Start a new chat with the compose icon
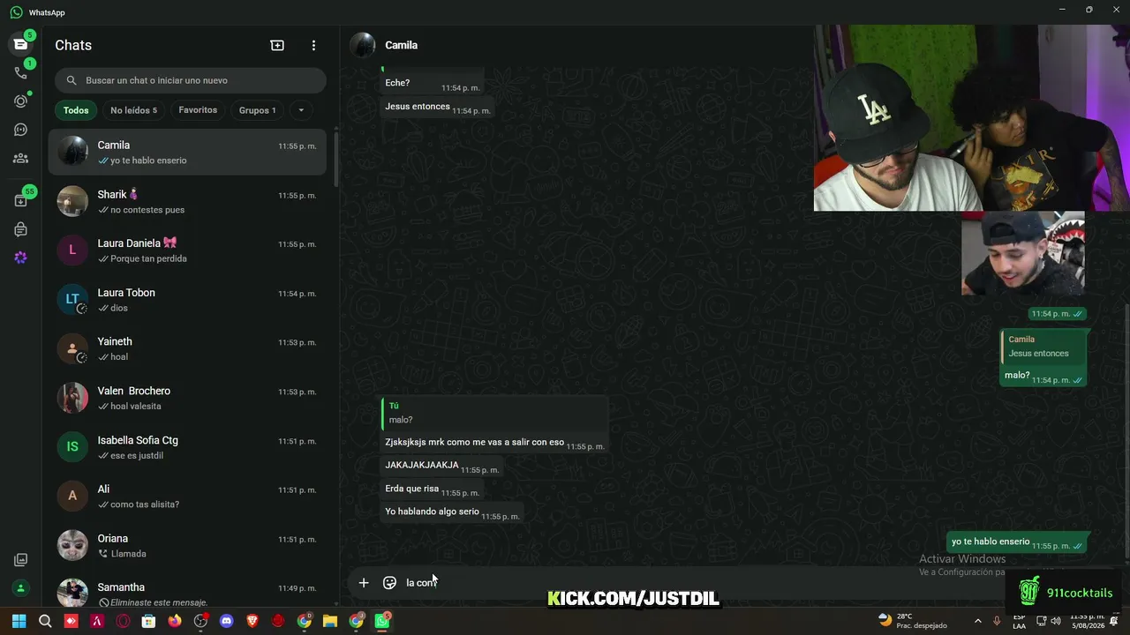The height and width of the screenshot is (635, 1130). tap(277, 45)
